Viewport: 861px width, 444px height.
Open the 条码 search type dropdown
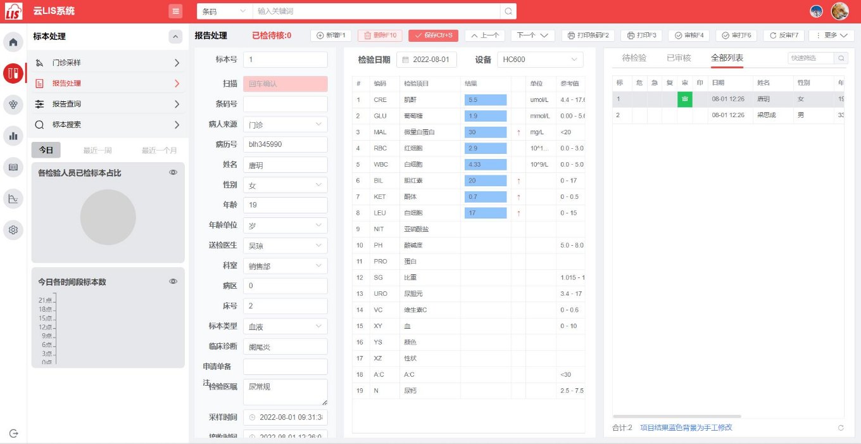(224, 11)
